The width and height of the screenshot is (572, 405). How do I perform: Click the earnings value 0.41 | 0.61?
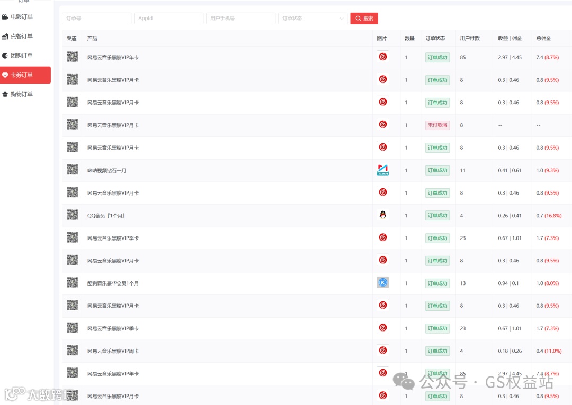coord(510,170)
